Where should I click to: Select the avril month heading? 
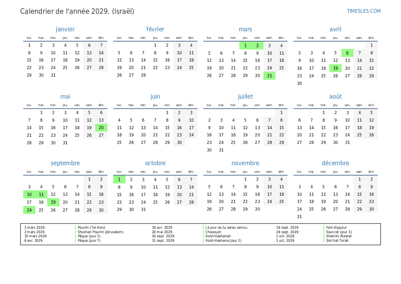(x=335, y=29)
